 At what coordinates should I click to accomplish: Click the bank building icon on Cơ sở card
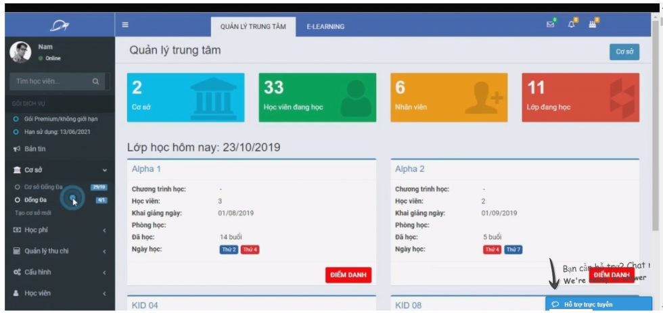tap(214, 99)
